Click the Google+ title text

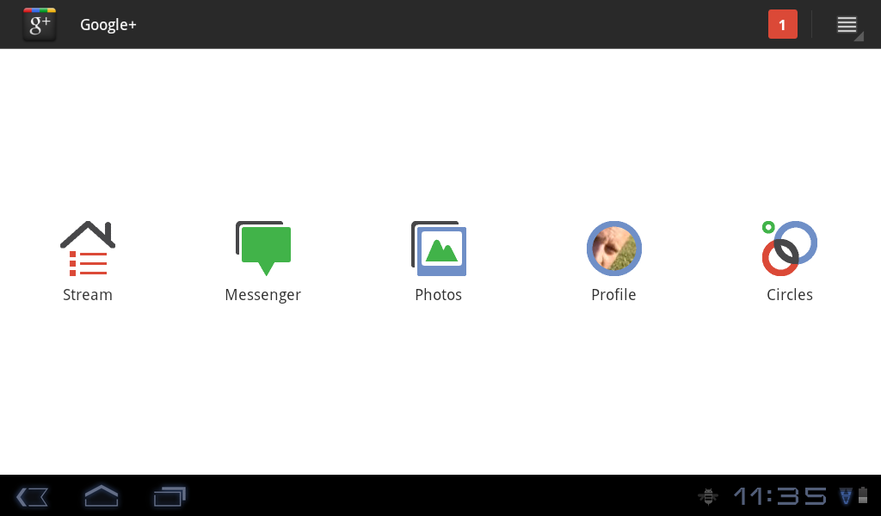click(108, 25)
